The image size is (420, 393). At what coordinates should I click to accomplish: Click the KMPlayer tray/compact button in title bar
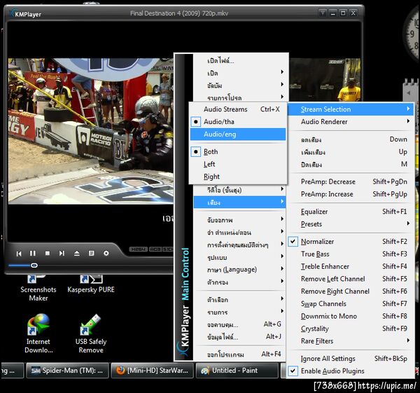pos(323,13)
